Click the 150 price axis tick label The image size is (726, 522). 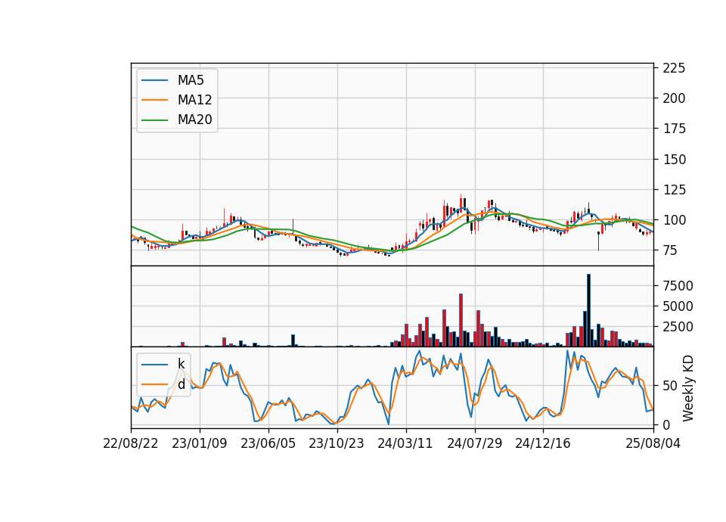[x=674, y=160]
